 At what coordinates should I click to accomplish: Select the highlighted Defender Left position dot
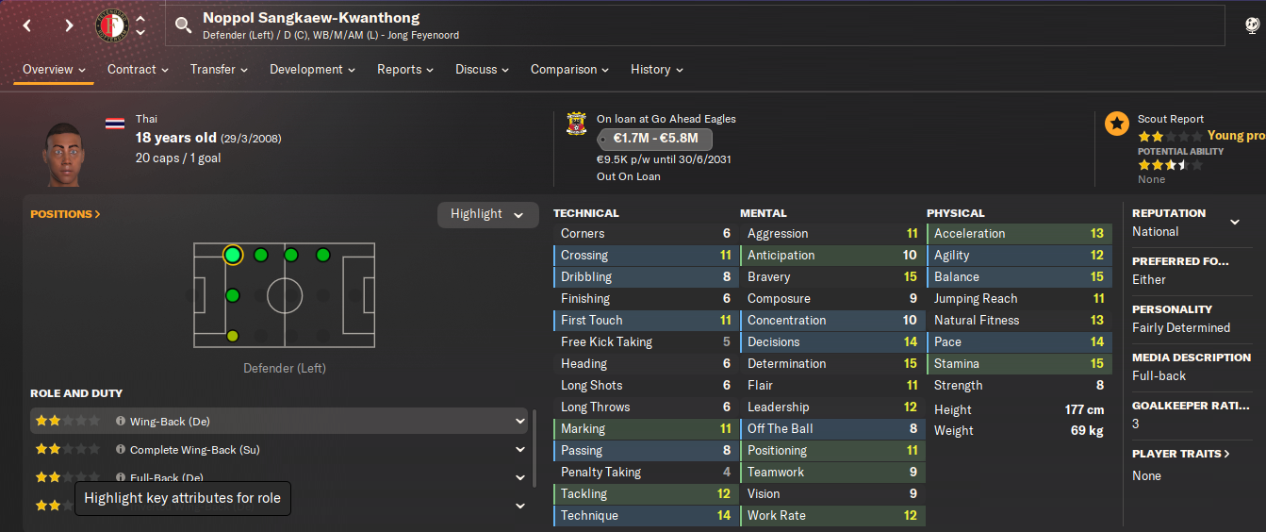pyautogui.click(x=233, y=255)
